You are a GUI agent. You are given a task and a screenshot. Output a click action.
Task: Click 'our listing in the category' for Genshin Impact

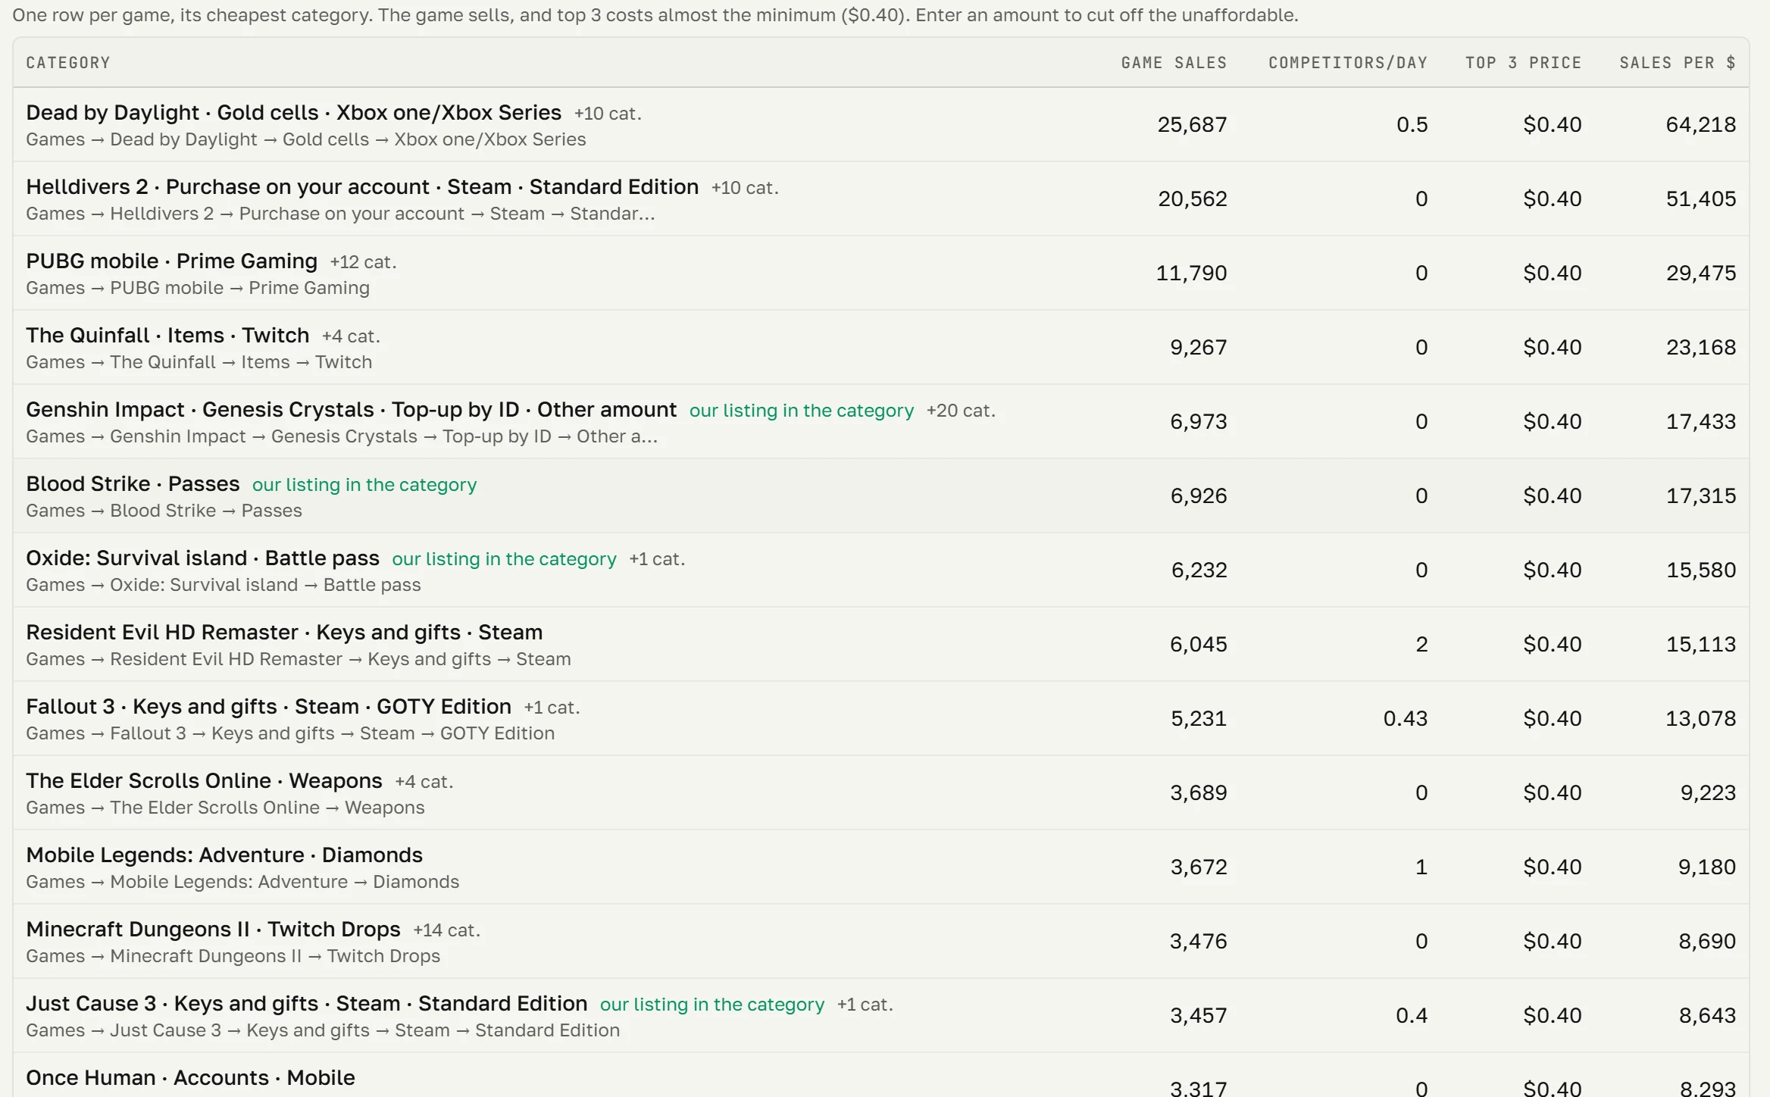click(x=802, y=411)
